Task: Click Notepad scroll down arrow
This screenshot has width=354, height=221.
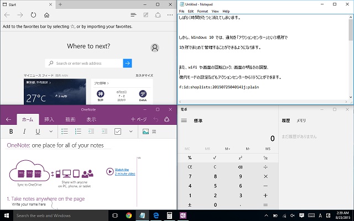Action: (351, 97)
